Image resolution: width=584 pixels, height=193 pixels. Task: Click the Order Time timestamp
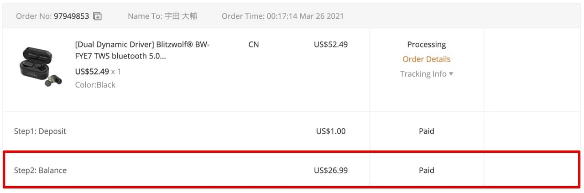click(305, 16)
